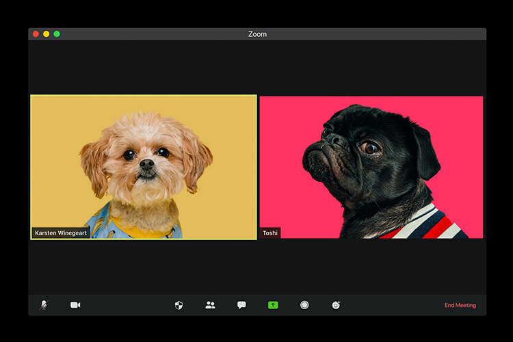Click the End Meeting button
Screen dimensions: 513x342
click(x=460, y=305)
